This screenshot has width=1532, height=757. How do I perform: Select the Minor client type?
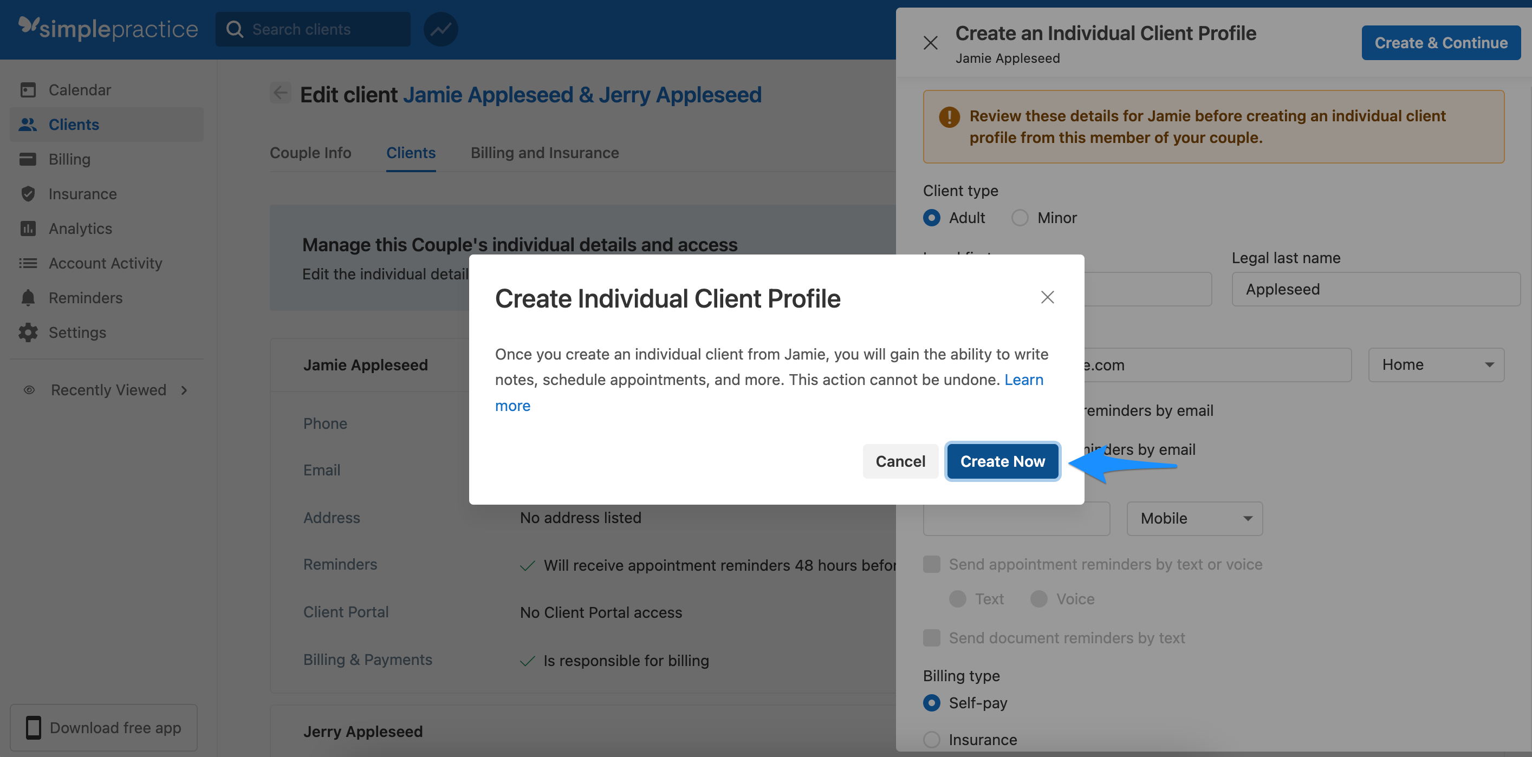[x=1020, y=218]
